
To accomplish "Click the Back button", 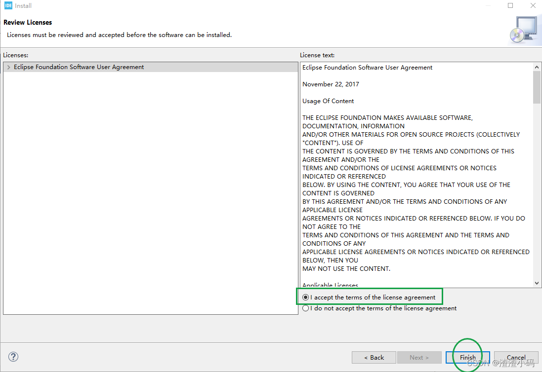I will 374,358.
